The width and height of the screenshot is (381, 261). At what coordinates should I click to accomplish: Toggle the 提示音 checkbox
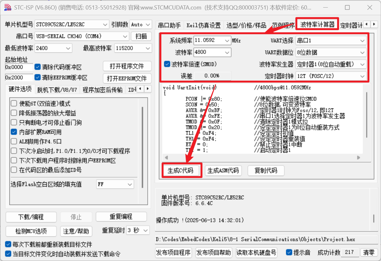click(289, 252)
